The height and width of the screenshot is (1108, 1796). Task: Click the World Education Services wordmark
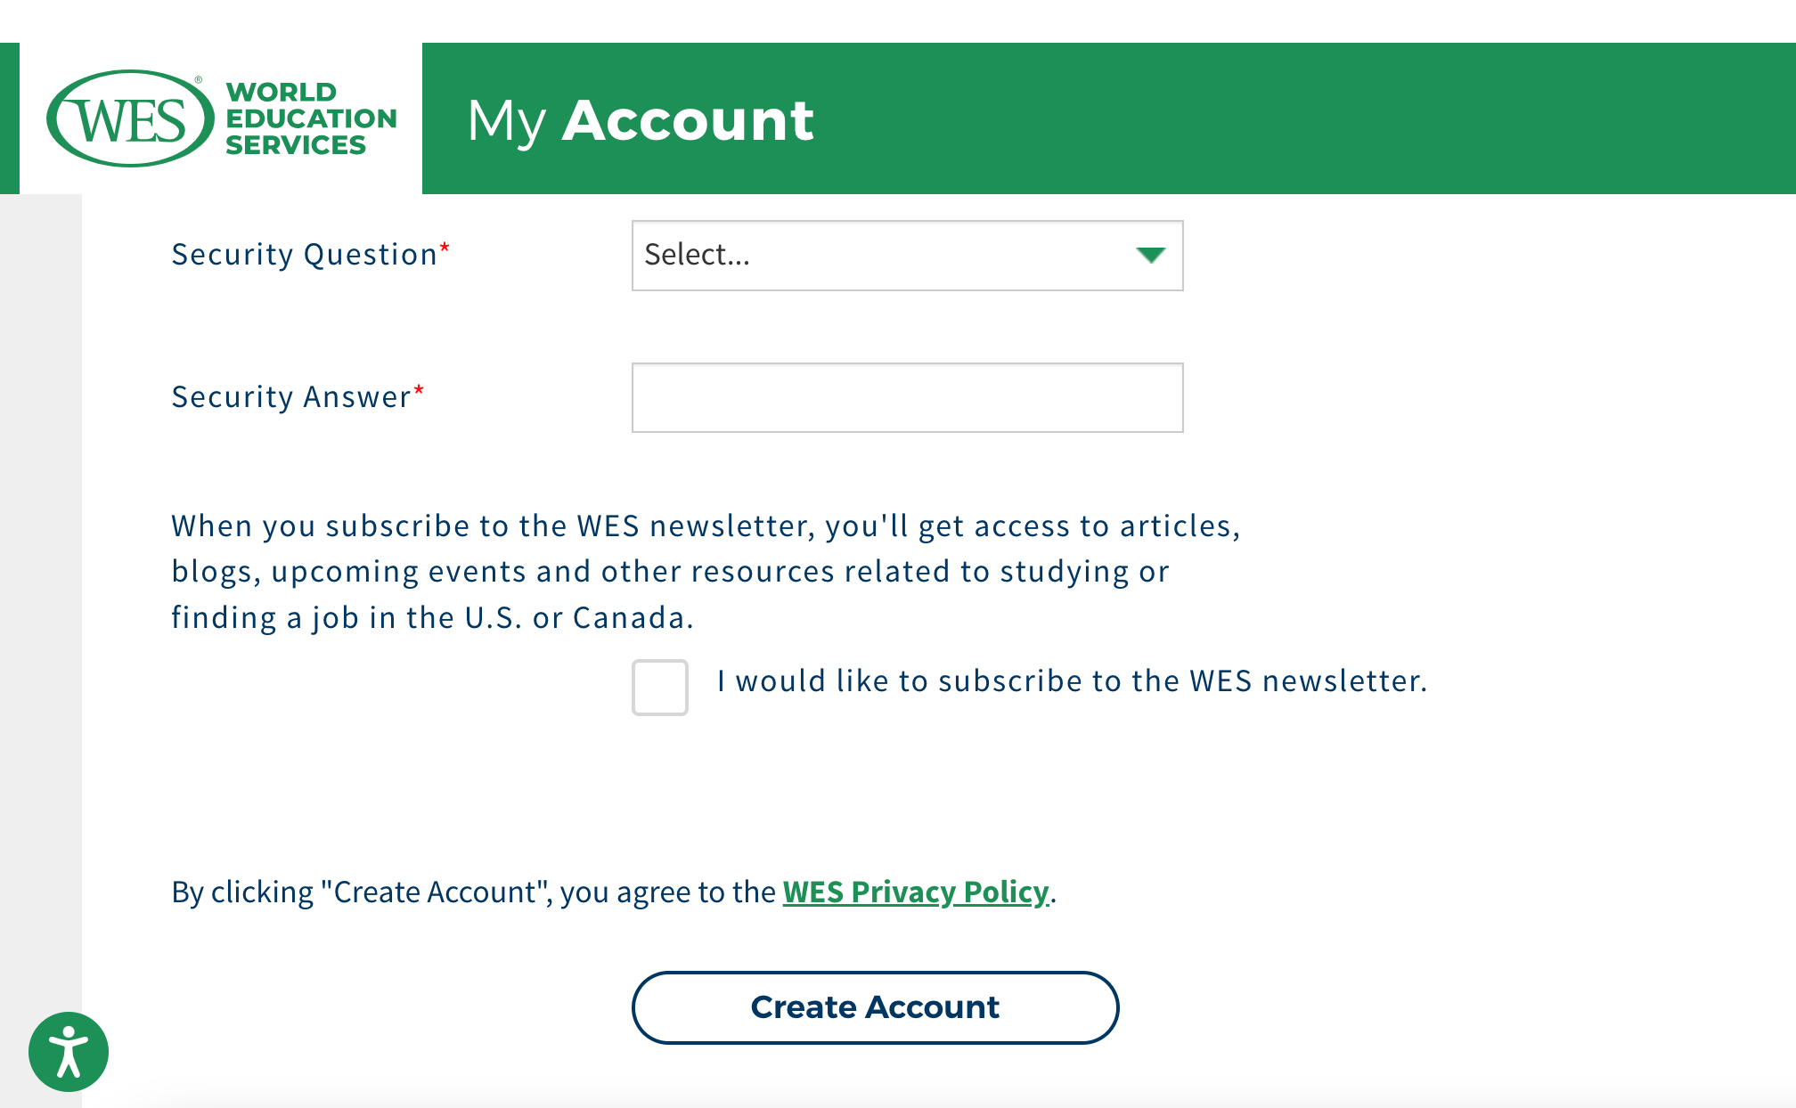[x=310, y=118]
